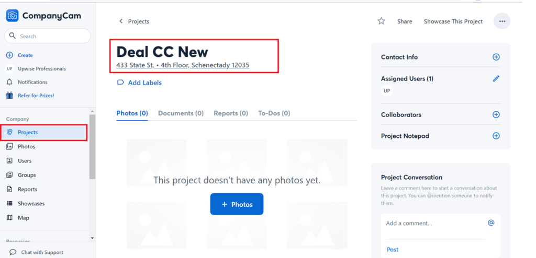
Task: Open the Reports (0) tab
Action: 231,113
